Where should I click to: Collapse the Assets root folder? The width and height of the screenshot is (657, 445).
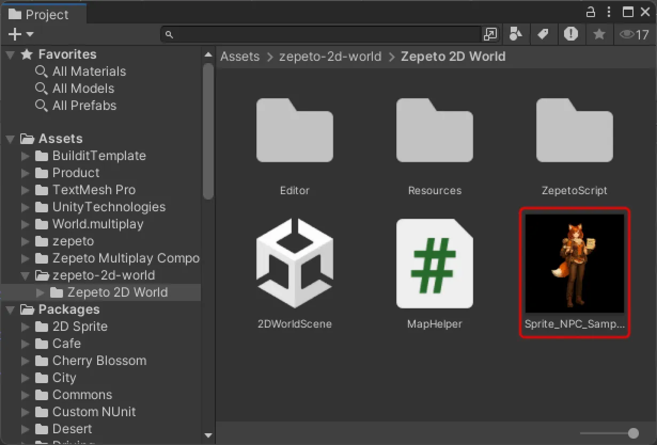pyautogui.click(x=10, y=139)
